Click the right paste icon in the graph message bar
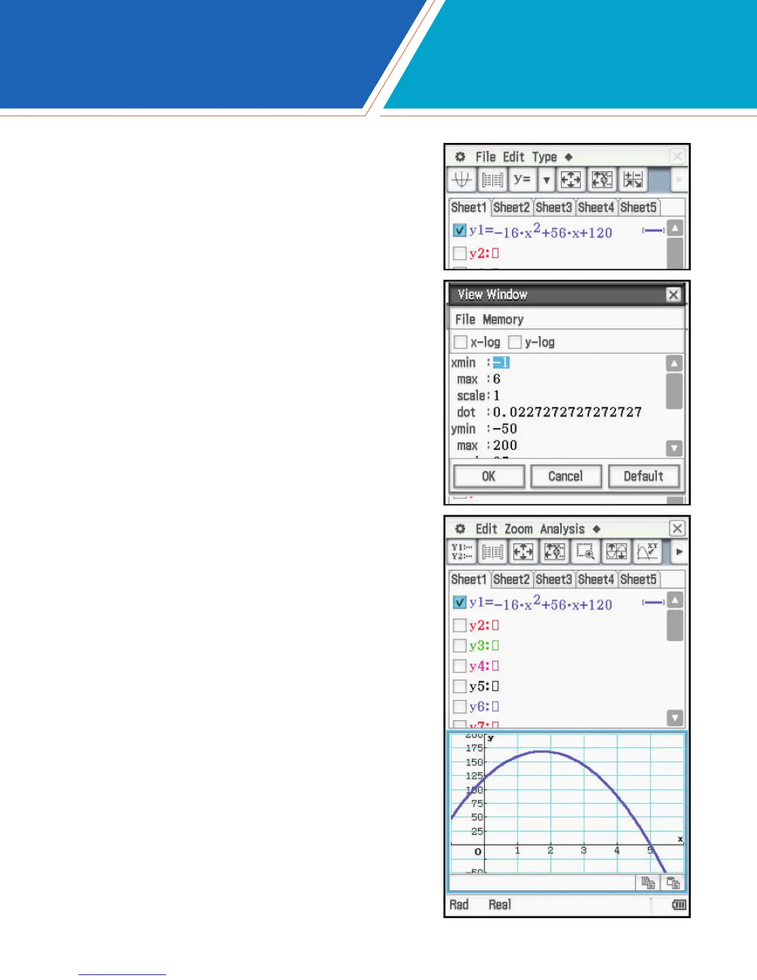This screenshot has width=757, height=980. [x=673, y=883]
